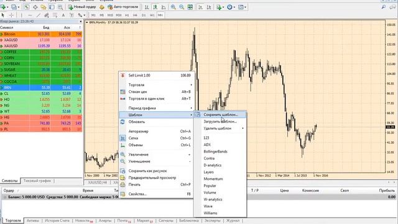
Task: Tile windows with the green grid icon
Action: 190,7
